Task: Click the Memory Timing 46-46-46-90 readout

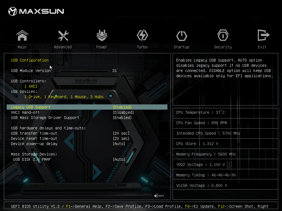Action: coord(206,175)
